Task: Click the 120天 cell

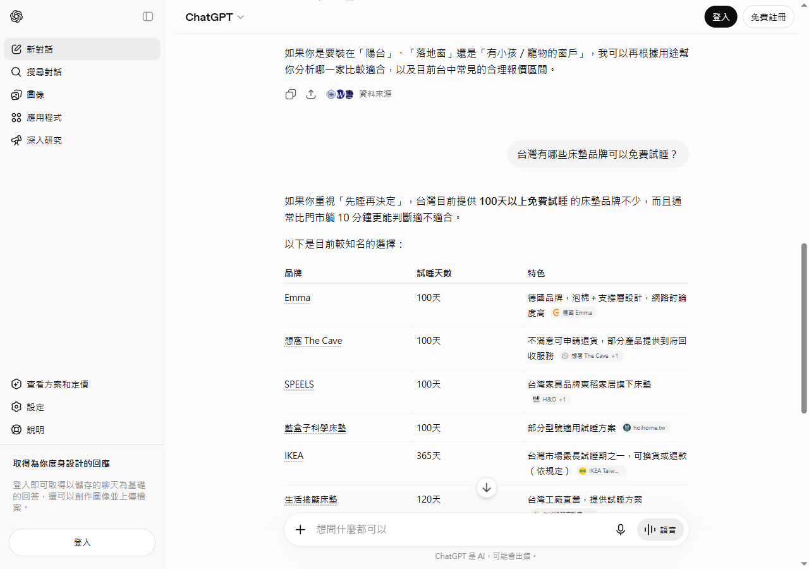Action: click(x=429, y=499)
